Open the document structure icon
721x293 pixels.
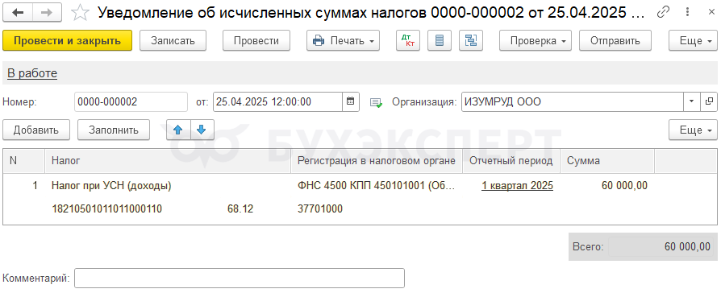(471, 40)
